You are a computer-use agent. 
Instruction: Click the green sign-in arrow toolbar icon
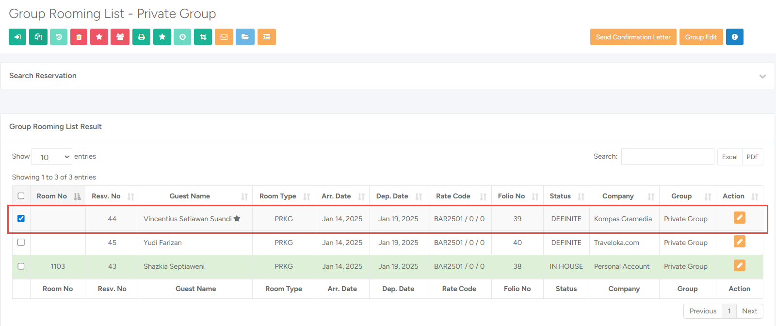point(17,37)
